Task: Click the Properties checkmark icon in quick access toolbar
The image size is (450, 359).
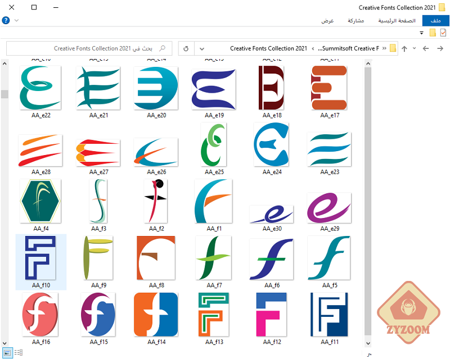Action: pyautogui.click(x=443, y=33)
